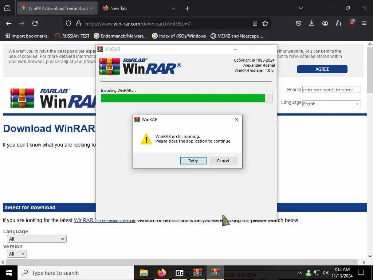Toggle reader view icon in address bar
This screenshot has width=373, height=280.
click(x=255, y=23)
